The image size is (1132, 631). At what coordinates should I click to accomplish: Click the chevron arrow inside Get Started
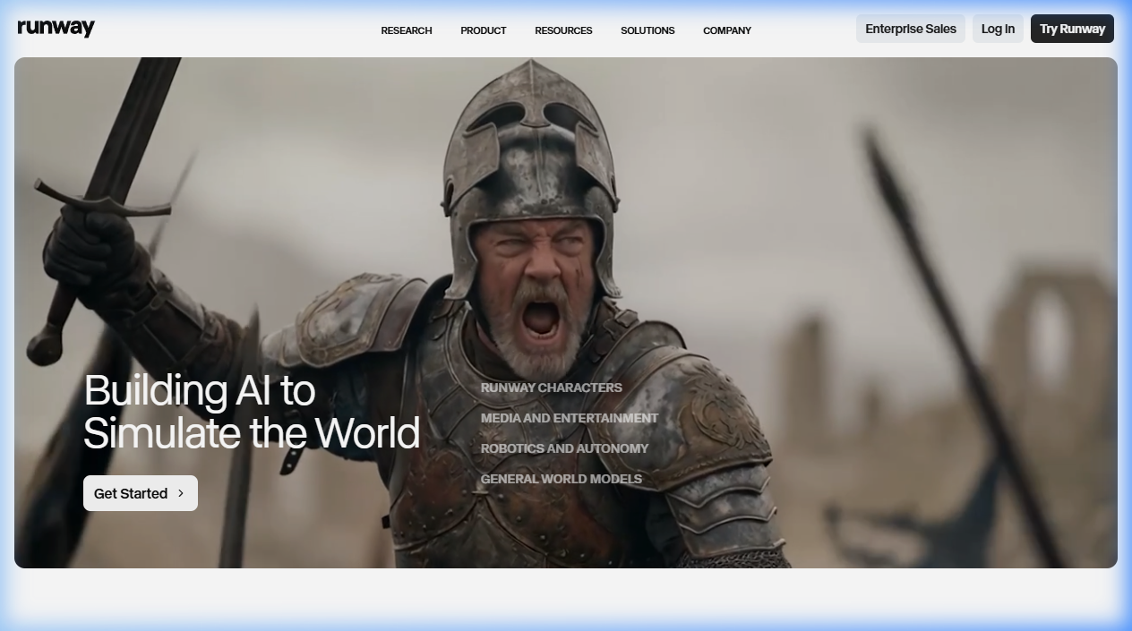(x=181, y=493)
